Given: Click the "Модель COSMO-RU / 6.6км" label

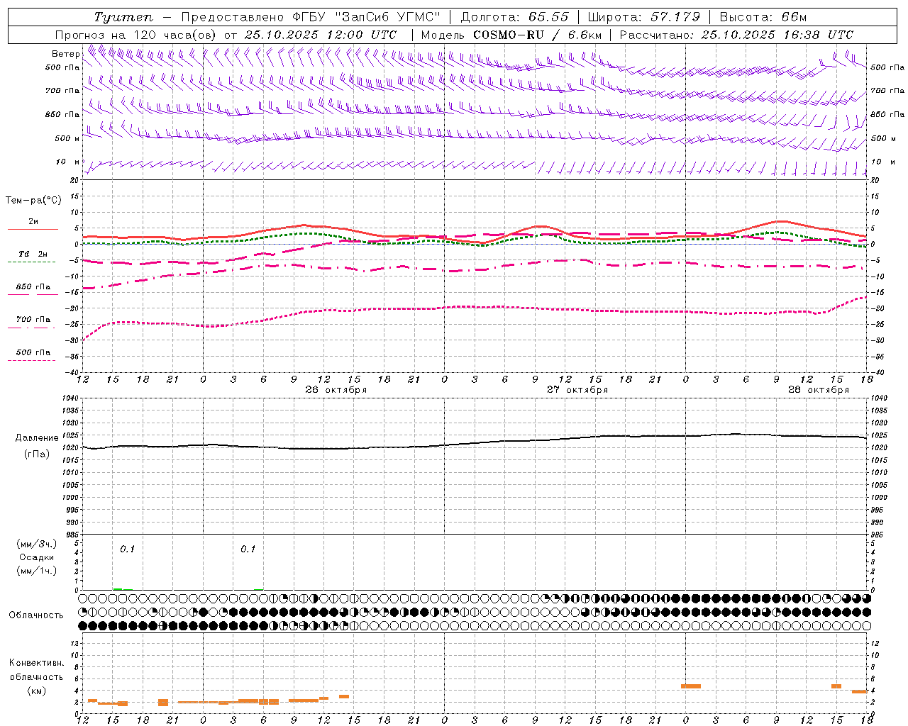Looking at the screenshot, I should pos(511,35).
